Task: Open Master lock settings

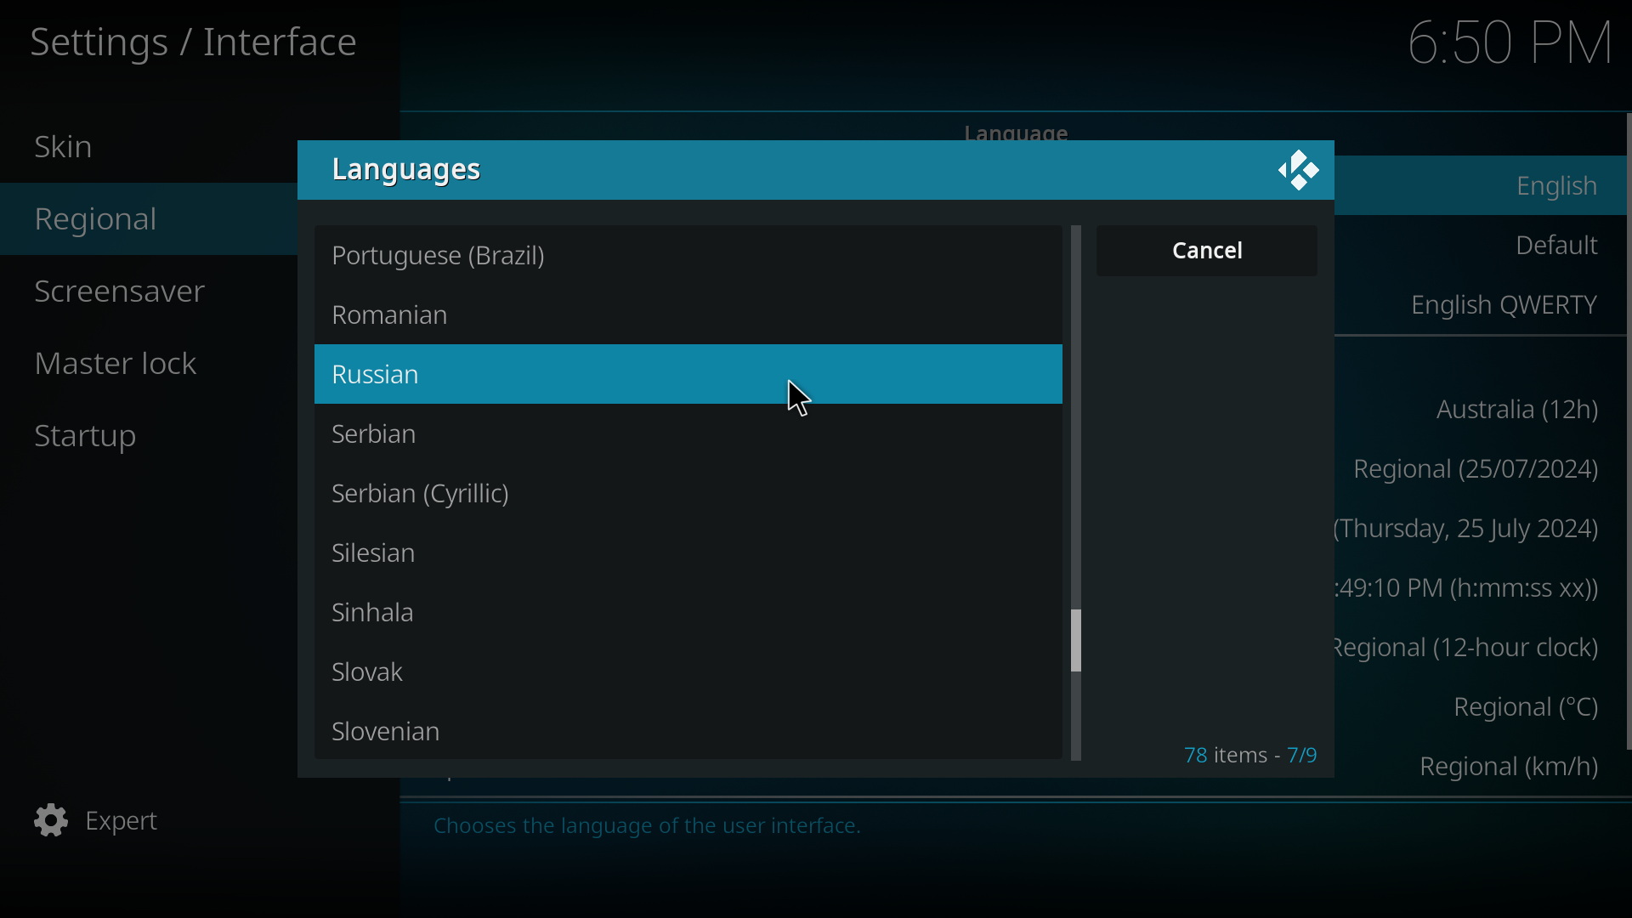Action: click(x=116, y=362)
